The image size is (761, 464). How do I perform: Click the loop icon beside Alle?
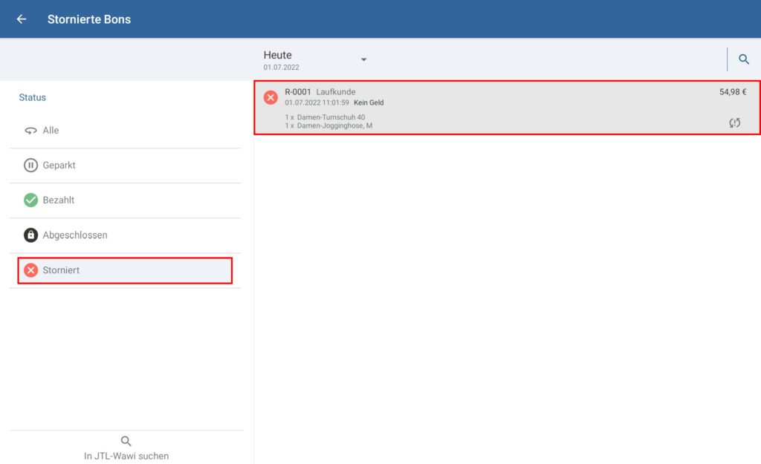30,131
